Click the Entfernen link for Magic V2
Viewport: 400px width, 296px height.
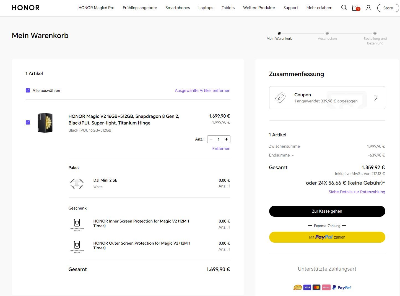coord(221,149)
